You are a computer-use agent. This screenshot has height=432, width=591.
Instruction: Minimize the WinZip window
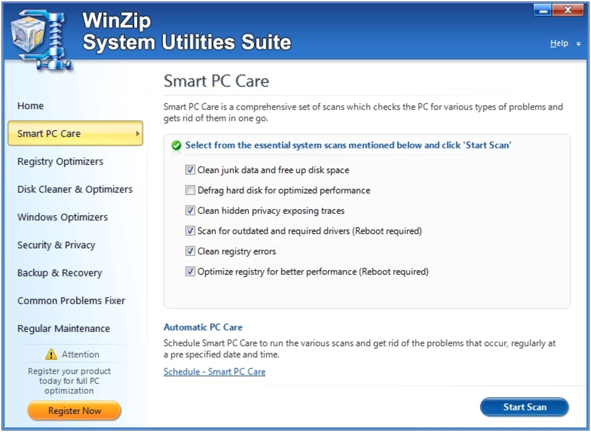click(543, 10)
